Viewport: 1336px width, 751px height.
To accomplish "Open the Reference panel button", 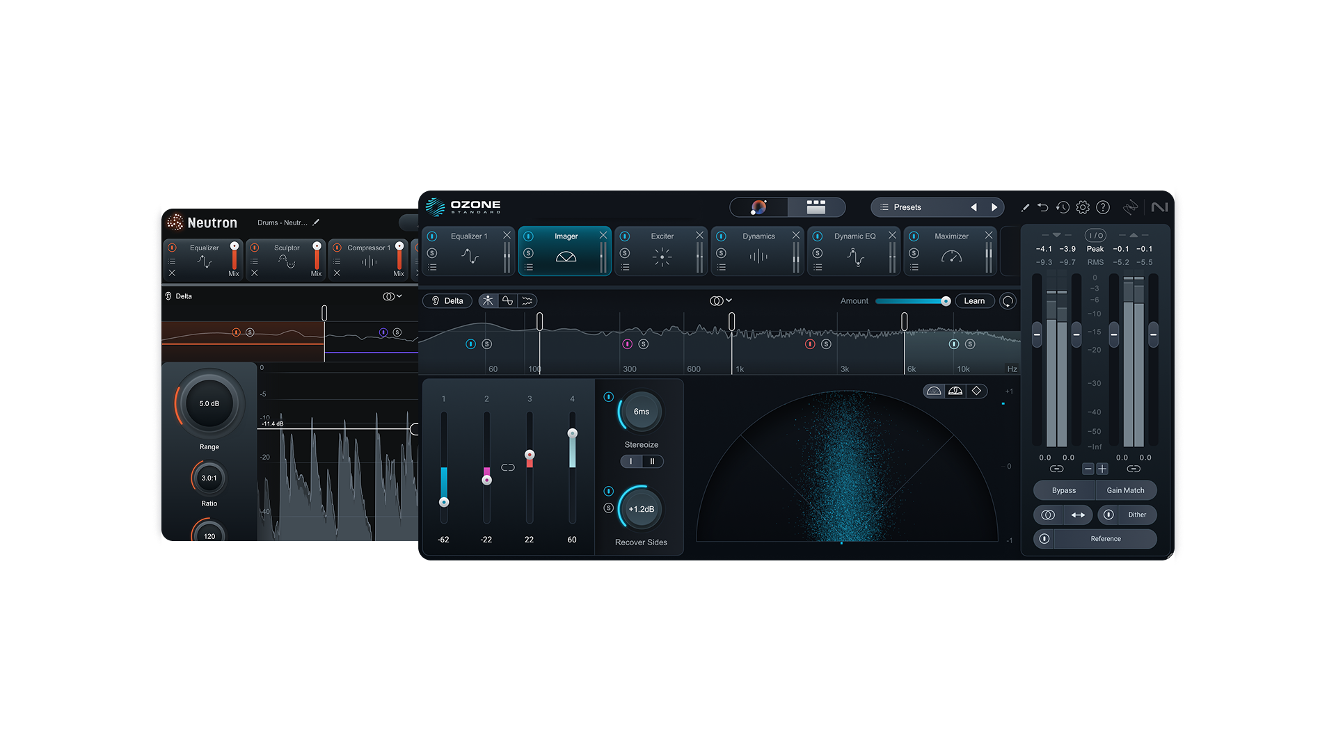I will tap(1106, 539).
